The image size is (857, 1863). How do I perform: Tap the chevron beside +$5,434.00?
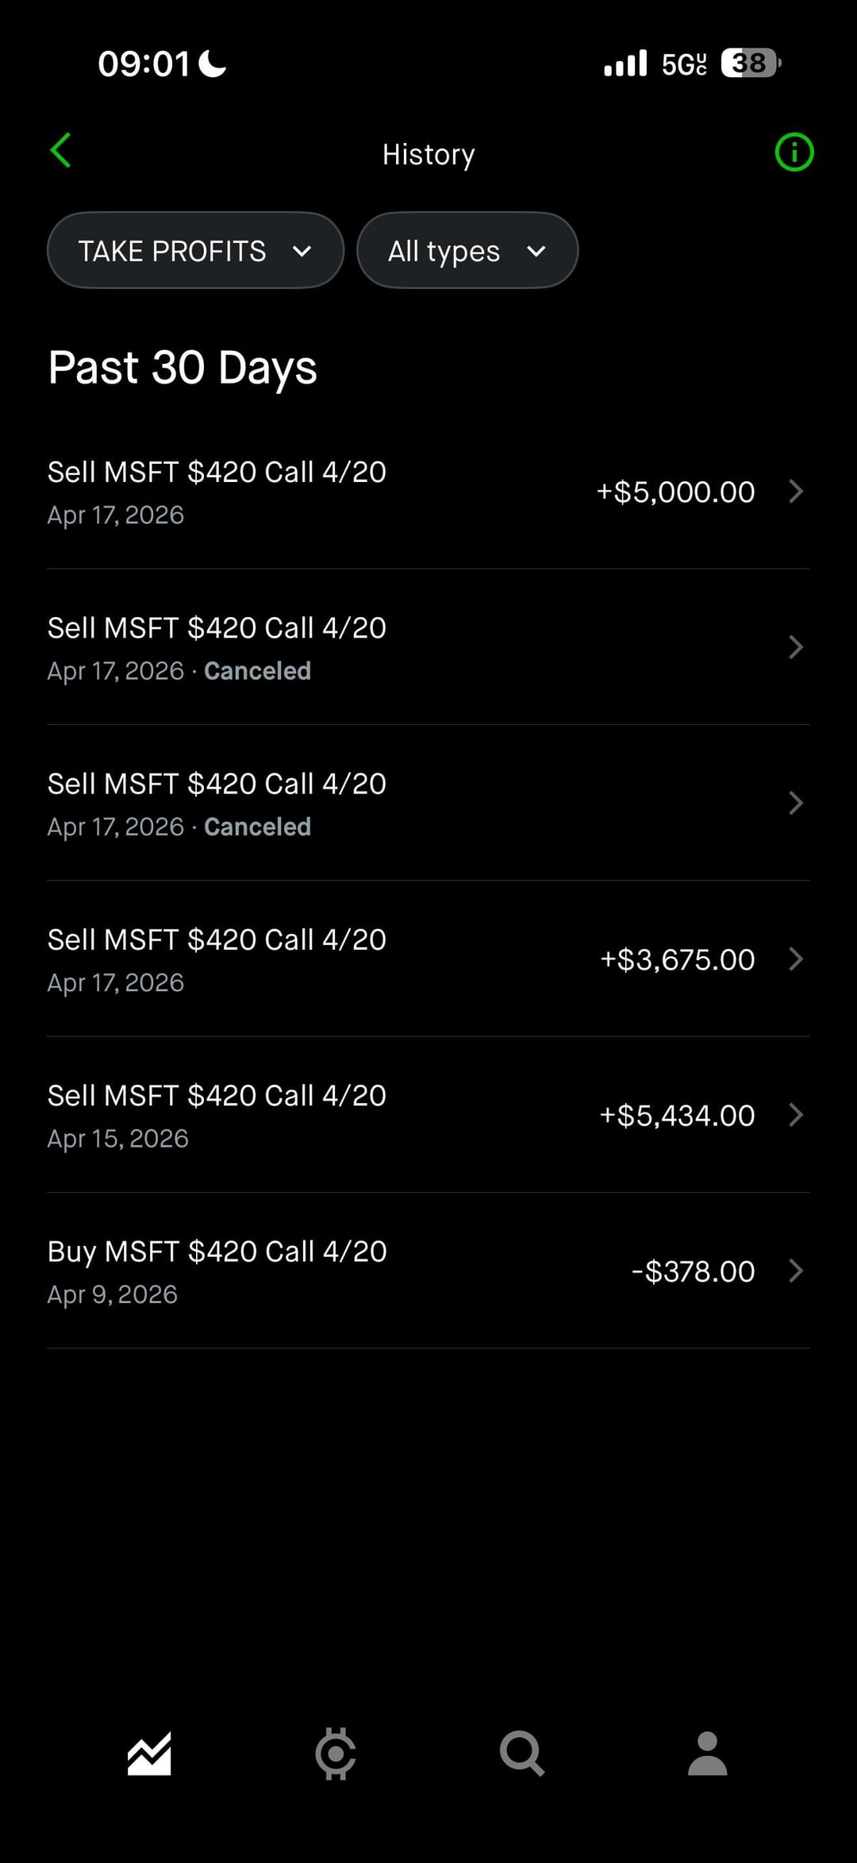pyautogui.click(x=796, y=1115)
